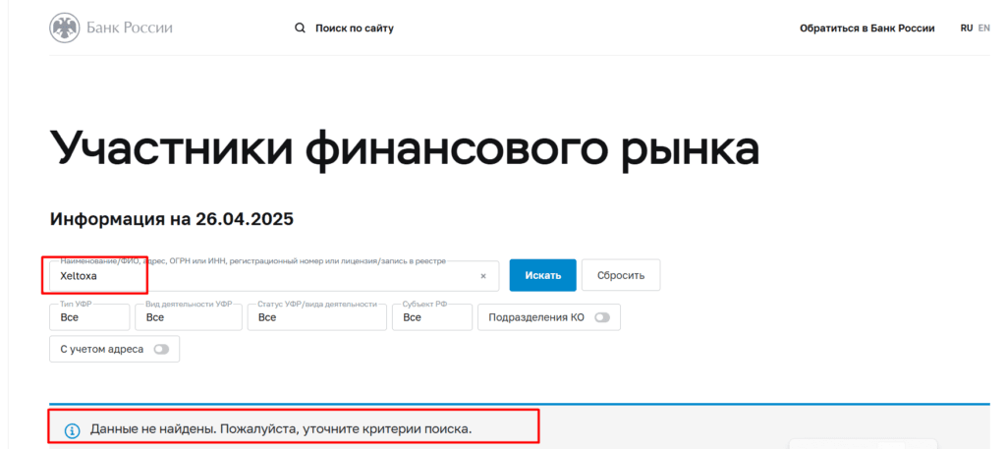Open the Обратиться в Банк России link
This screenshot has height=449, width=1006.
[866, 28]
